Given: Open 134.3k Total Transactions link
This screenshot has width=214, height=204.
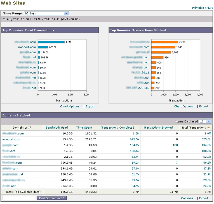Looking at the screenshot, I should [206, 145].
